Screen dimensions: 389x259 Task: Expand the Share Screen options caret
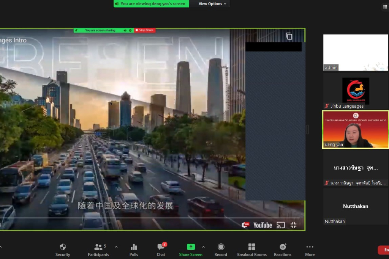pyautogui.click(x=204, y=247)
